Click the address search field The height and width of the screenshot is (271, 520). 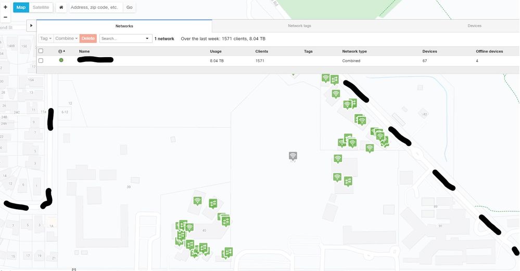click(x=96, y=8)
